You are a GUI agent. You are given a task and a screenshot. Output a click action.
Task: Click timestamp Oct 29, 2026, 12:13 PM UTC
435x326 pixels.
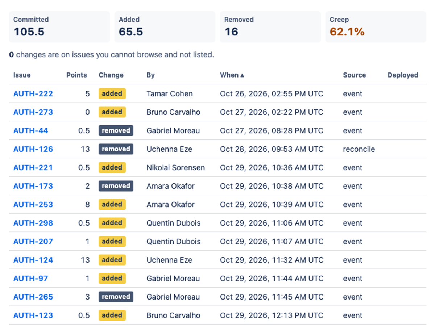(272, 315)
